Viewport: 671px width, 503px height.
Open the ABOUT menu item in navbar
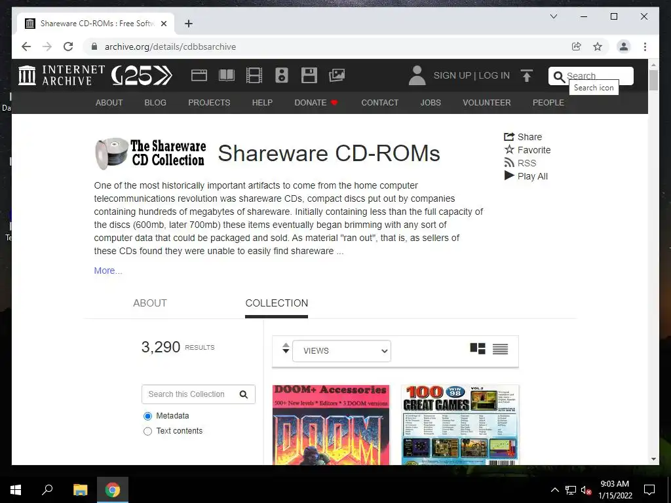pos(109,103)
